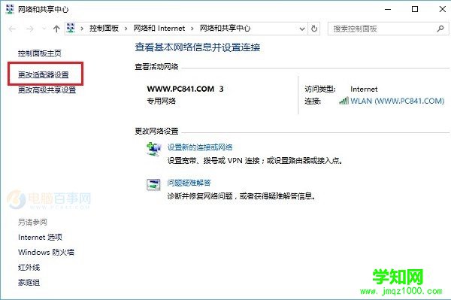Open 家庭组 link
Image resolution: width=451 pixels, height=300 pixels.
(x=29, y=283)
